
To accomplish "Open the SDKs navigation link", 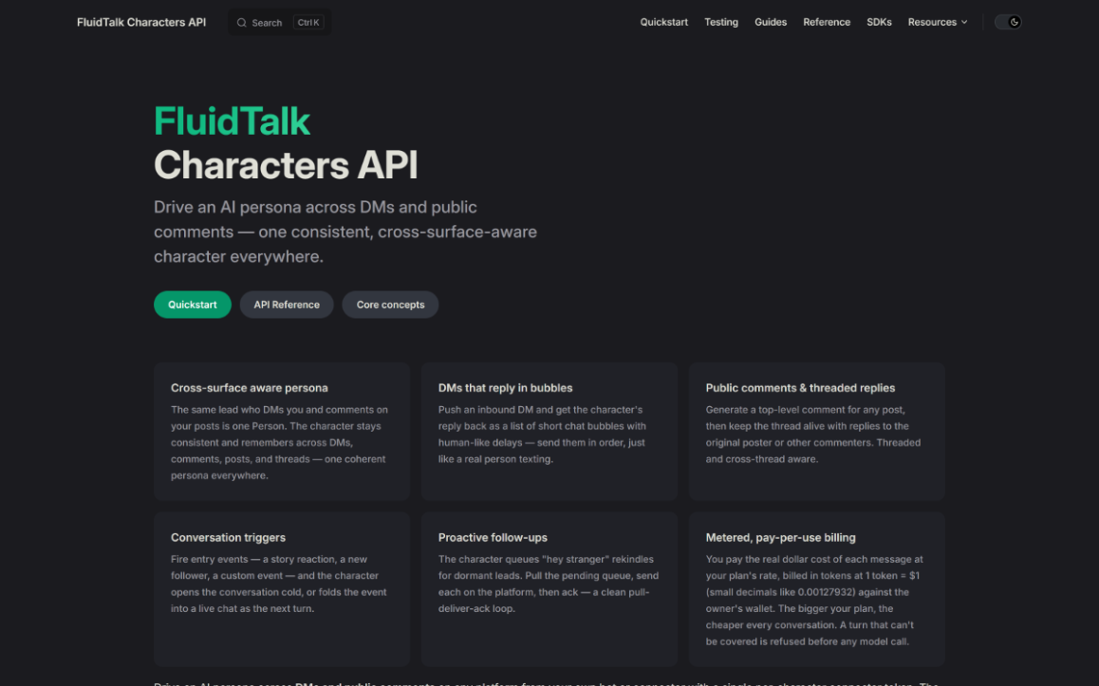I will click(879, 23).
